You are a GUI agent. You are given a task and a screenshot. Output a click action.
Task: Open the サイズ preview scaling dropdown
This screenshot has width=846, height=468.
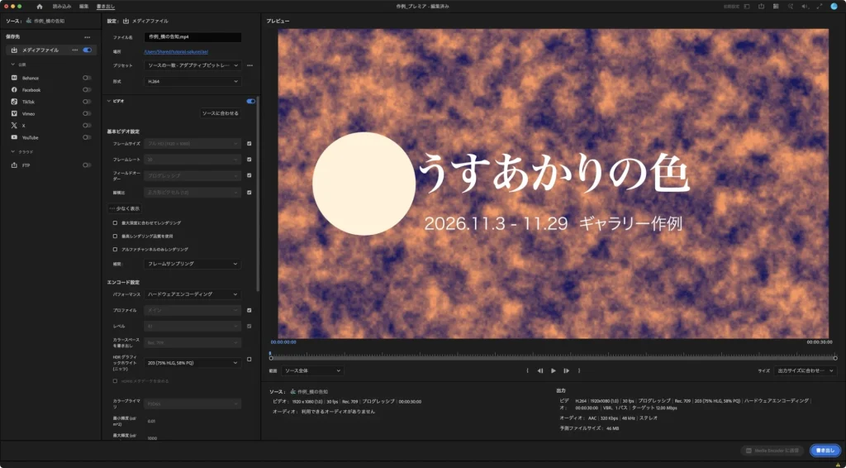point(805,370)
